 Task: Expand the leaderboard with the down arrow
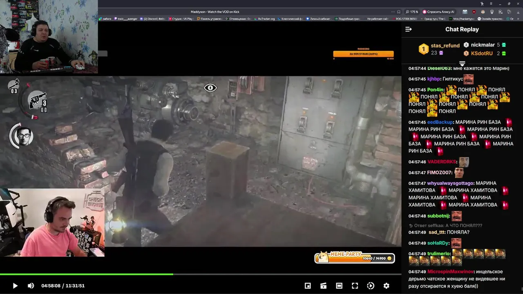462,64
